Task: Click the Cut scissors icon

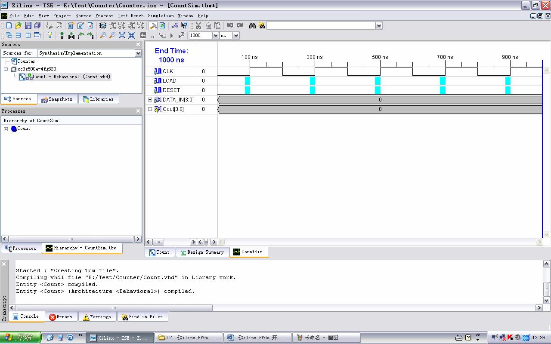Action: point(198,25)
